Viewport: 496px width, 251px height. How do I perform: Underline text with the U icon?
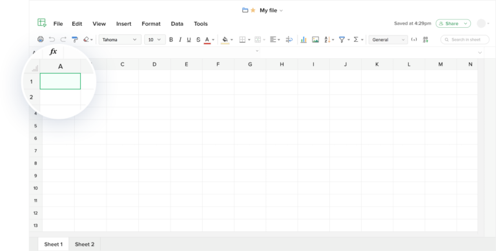(x=189, y=39)
